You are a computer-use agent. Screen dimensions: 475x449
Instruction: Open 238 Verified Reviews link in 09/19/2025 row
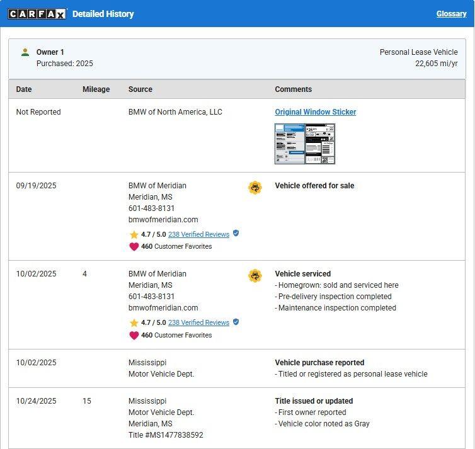(198, 234)
